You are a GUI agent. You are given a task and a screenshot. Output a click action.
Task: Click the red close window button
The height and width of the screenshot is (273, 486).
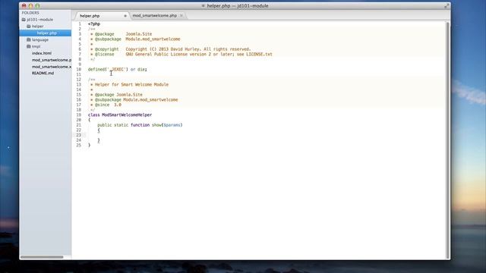click(24, 6)
